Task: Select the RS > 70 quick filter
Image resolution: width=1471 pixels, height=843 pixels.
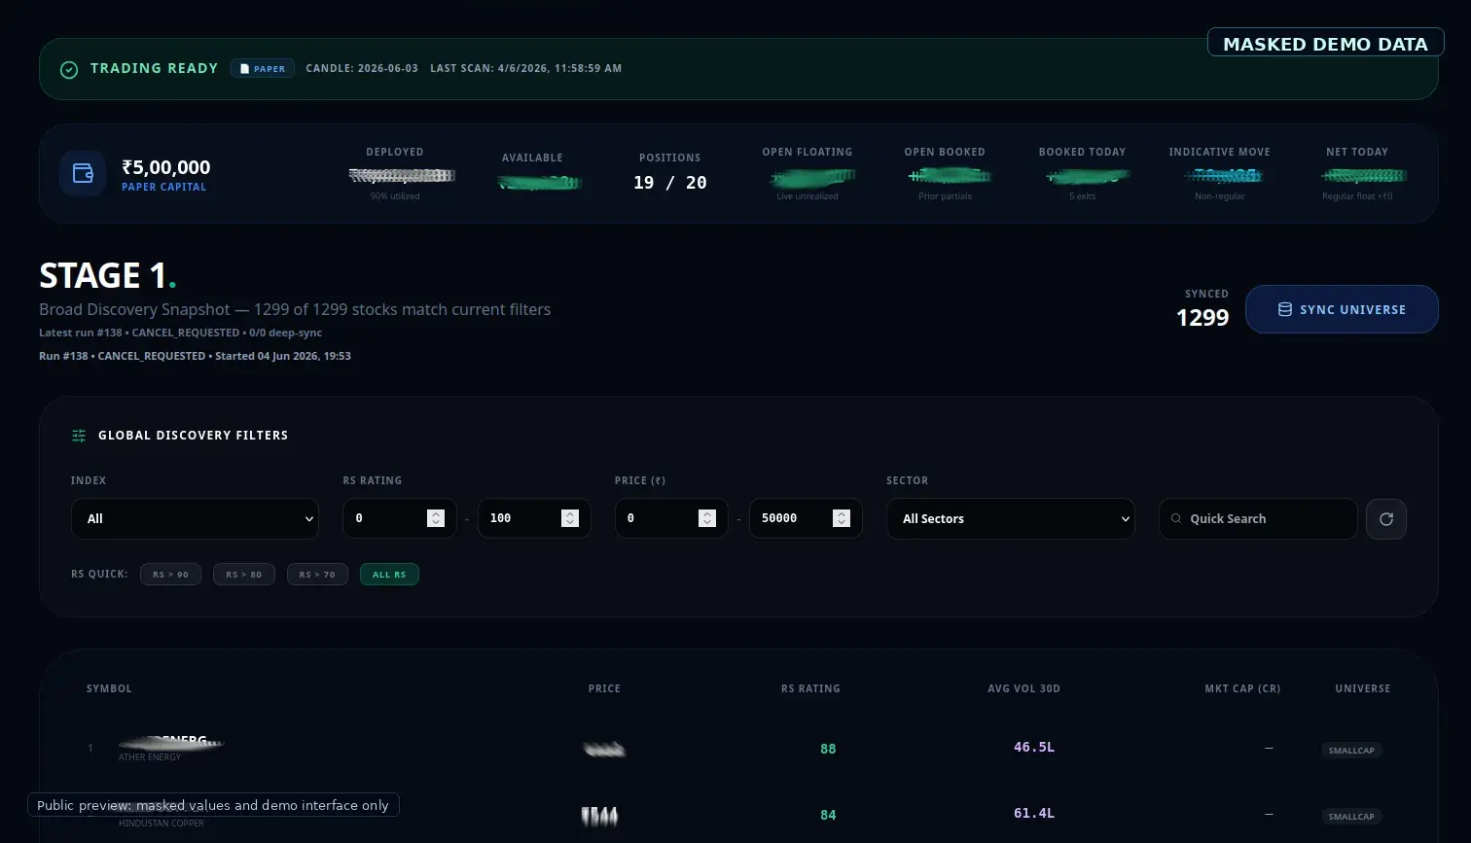Action: point(317,575)
